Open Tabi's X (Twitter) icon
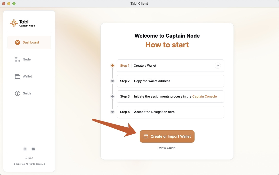 tap(25, 149)
